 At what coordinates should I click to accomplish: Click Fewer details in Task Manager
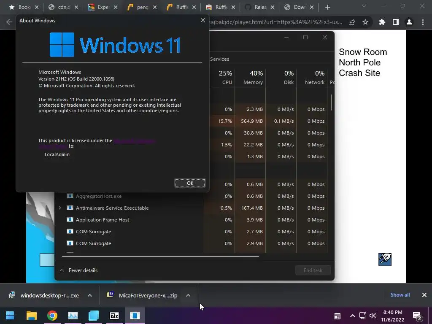(x=79, y=270)
